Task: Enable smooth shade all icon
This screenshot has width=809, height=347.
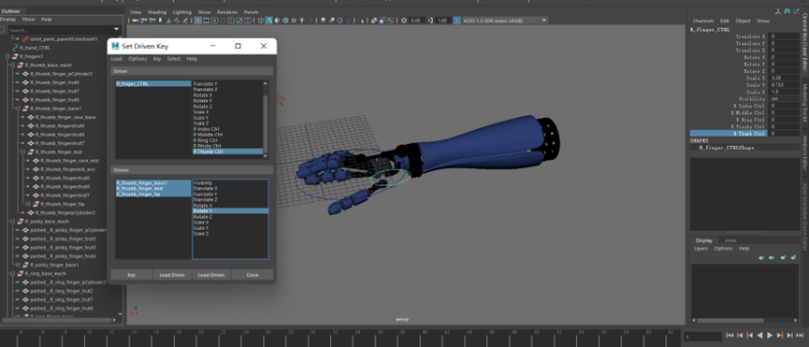Action: 268,21
